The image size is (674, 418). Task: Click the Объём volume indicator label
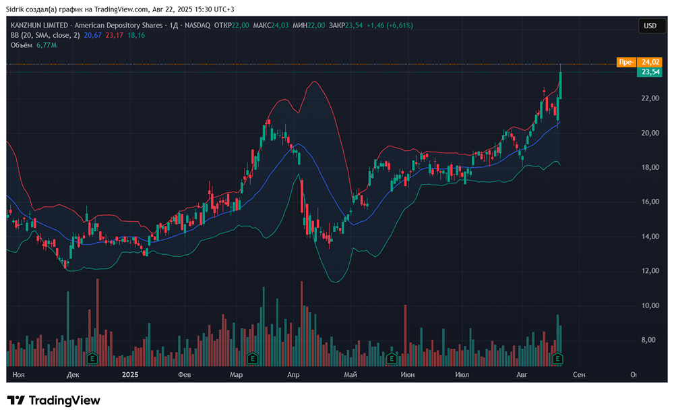(22, 45)
